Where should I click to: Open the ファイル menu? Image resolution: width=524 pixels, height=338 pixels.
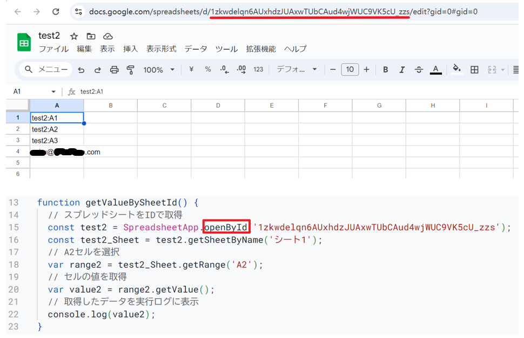pos(54,49)
